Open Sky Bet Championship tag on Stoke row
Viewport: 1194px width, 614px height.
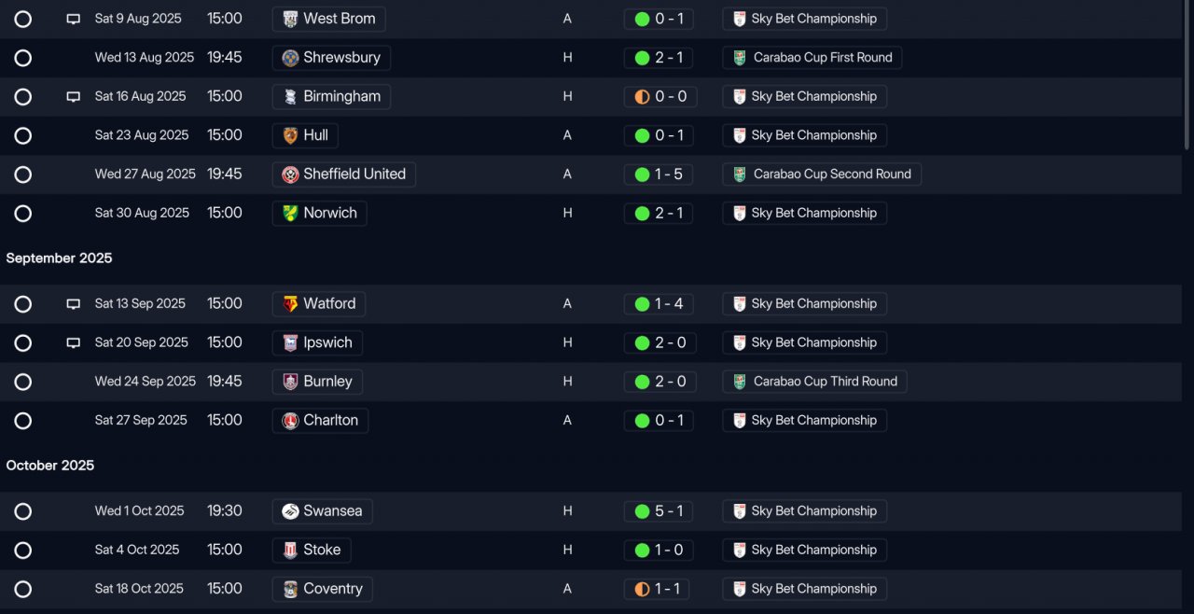pyautogui.click(x=804, y=551)
